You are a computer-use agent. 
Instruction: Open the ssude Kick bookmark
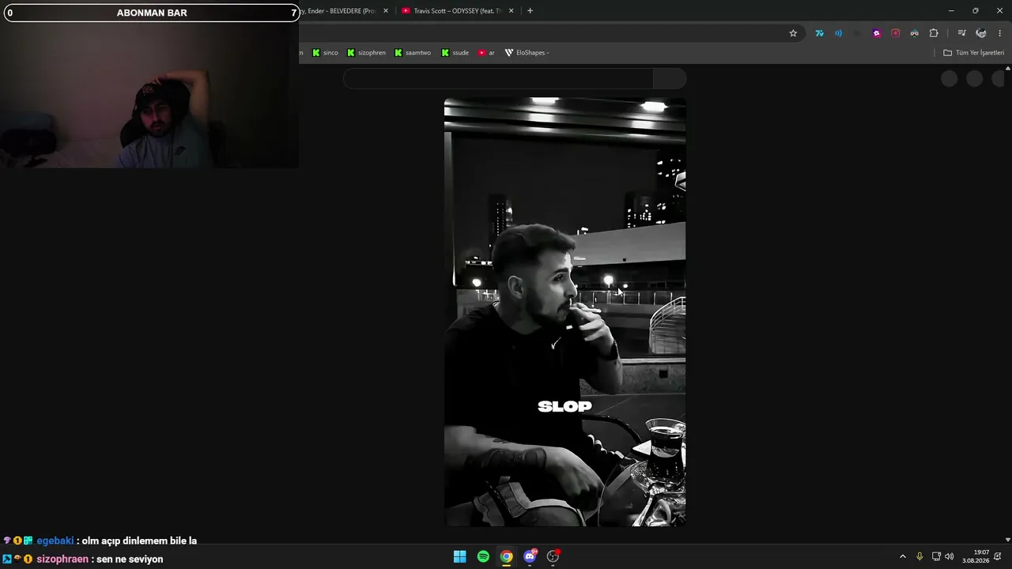pyautogui.click(x=455, y=53)
